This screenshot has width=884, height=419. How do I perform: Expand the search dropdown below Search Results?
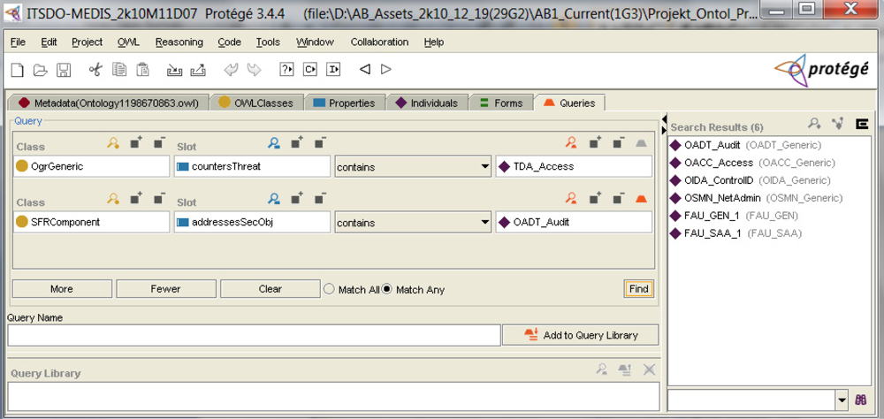click(841, 400)
